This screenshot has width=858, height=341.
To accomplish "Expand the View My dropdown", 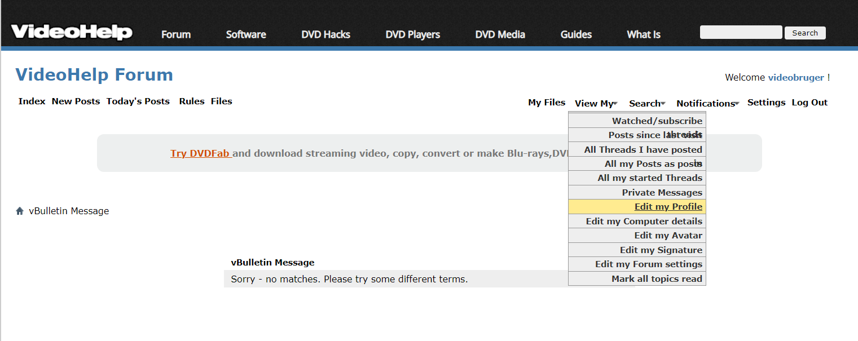I will coord(596,103).
